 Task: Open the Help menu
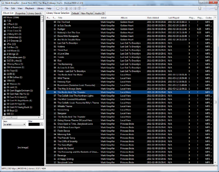tap(49, 8)
